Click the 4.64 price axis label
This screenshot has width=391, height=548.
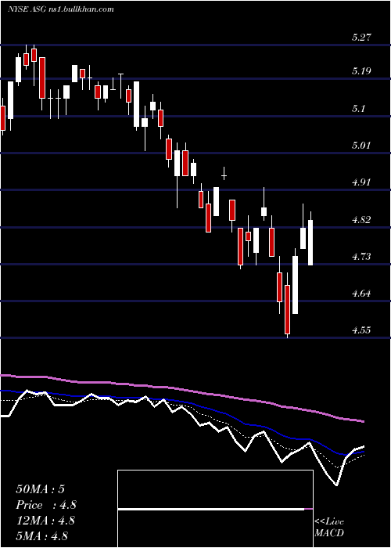click(361, 294)
